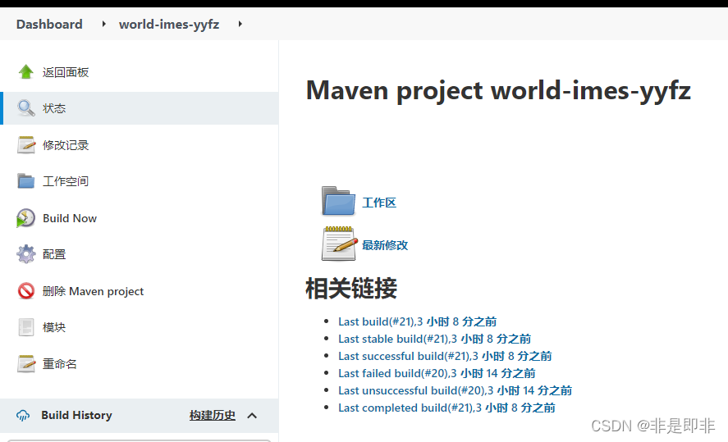Click the gear icon beside 配置
Image resolution: width=728 pixels, height=442 pixels.
(26, 254)
